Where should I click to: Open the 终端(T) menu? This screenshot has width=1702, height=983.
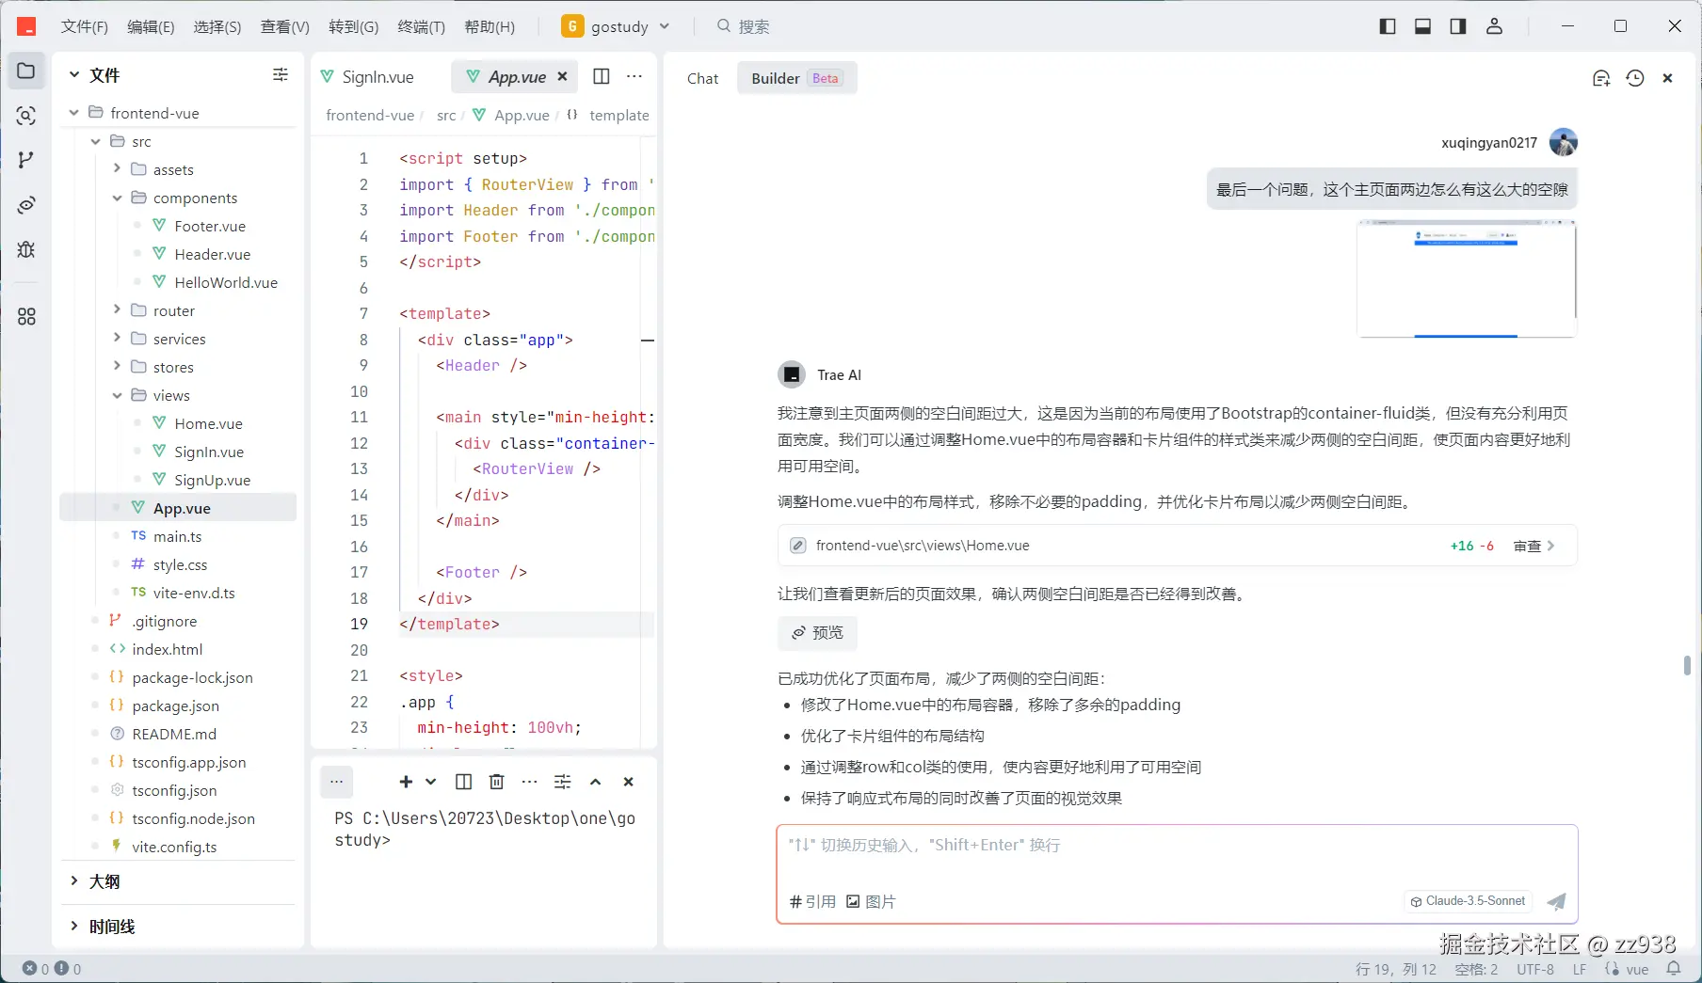[x=422, y=26]
